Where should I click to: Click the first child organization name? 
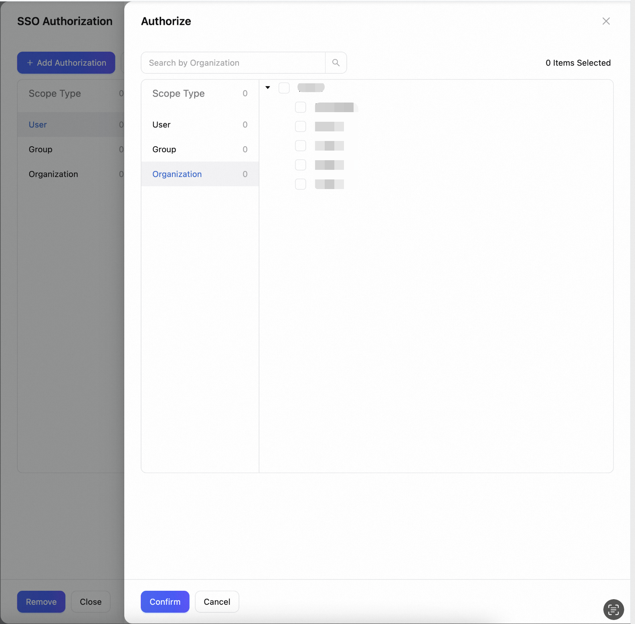[336, 107]
